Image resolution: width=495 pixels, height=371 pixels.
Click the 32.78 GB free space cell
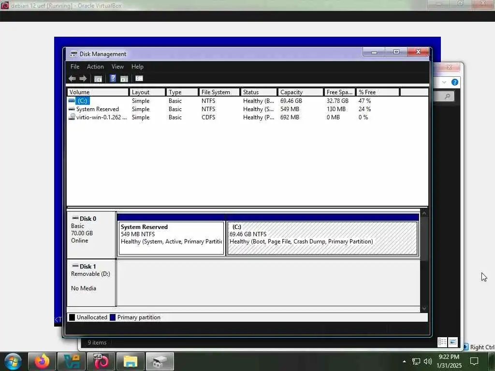[337, 101]
